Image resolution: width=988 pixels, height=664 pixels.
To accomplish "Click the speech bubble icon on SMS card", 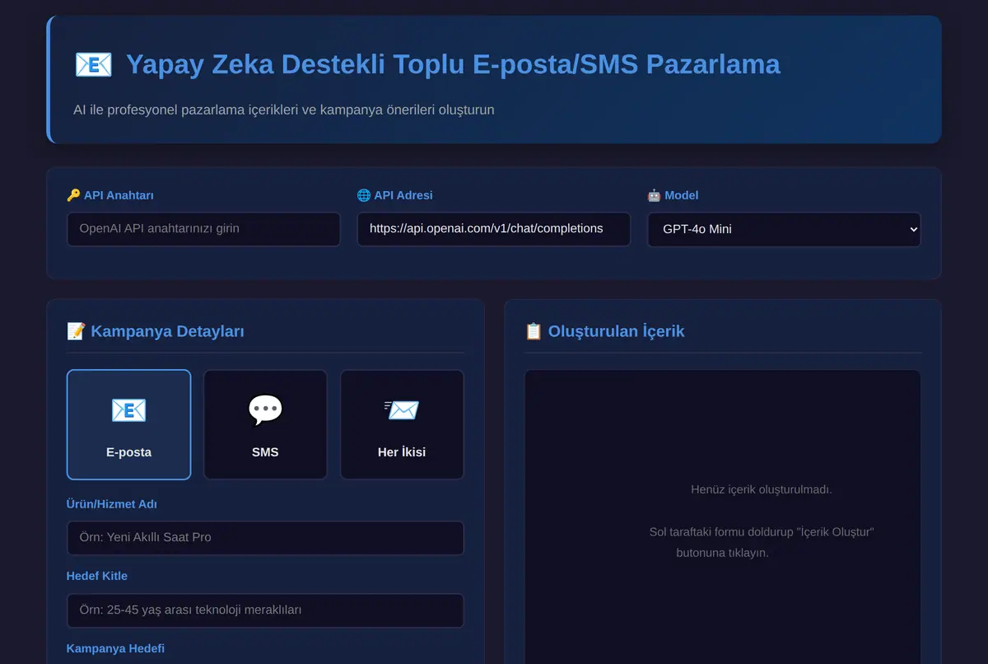I will (x=265, y=410).
